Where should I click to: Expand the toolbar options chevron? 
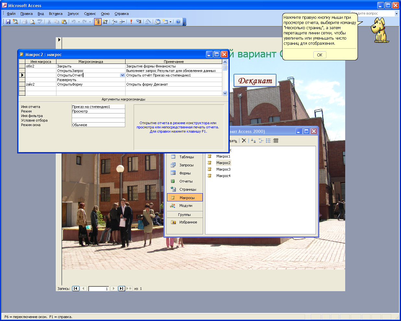coord(184,22)
